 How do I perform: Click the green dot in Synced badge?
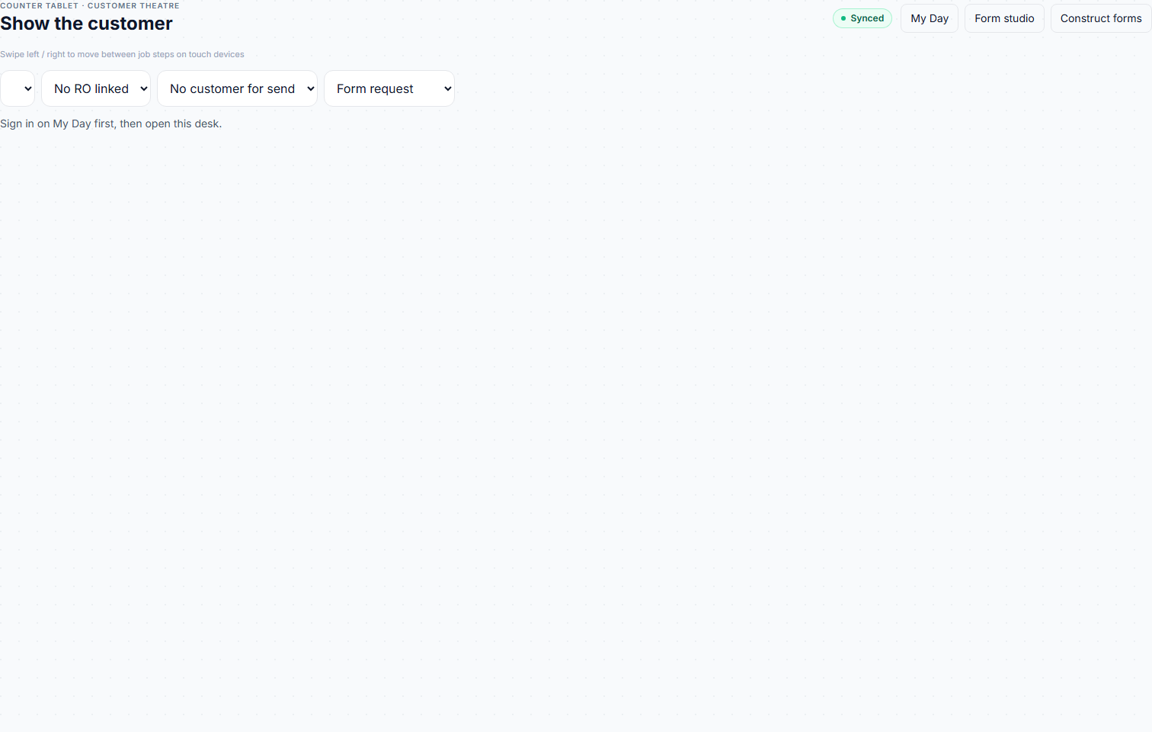[x=843, y=18]
